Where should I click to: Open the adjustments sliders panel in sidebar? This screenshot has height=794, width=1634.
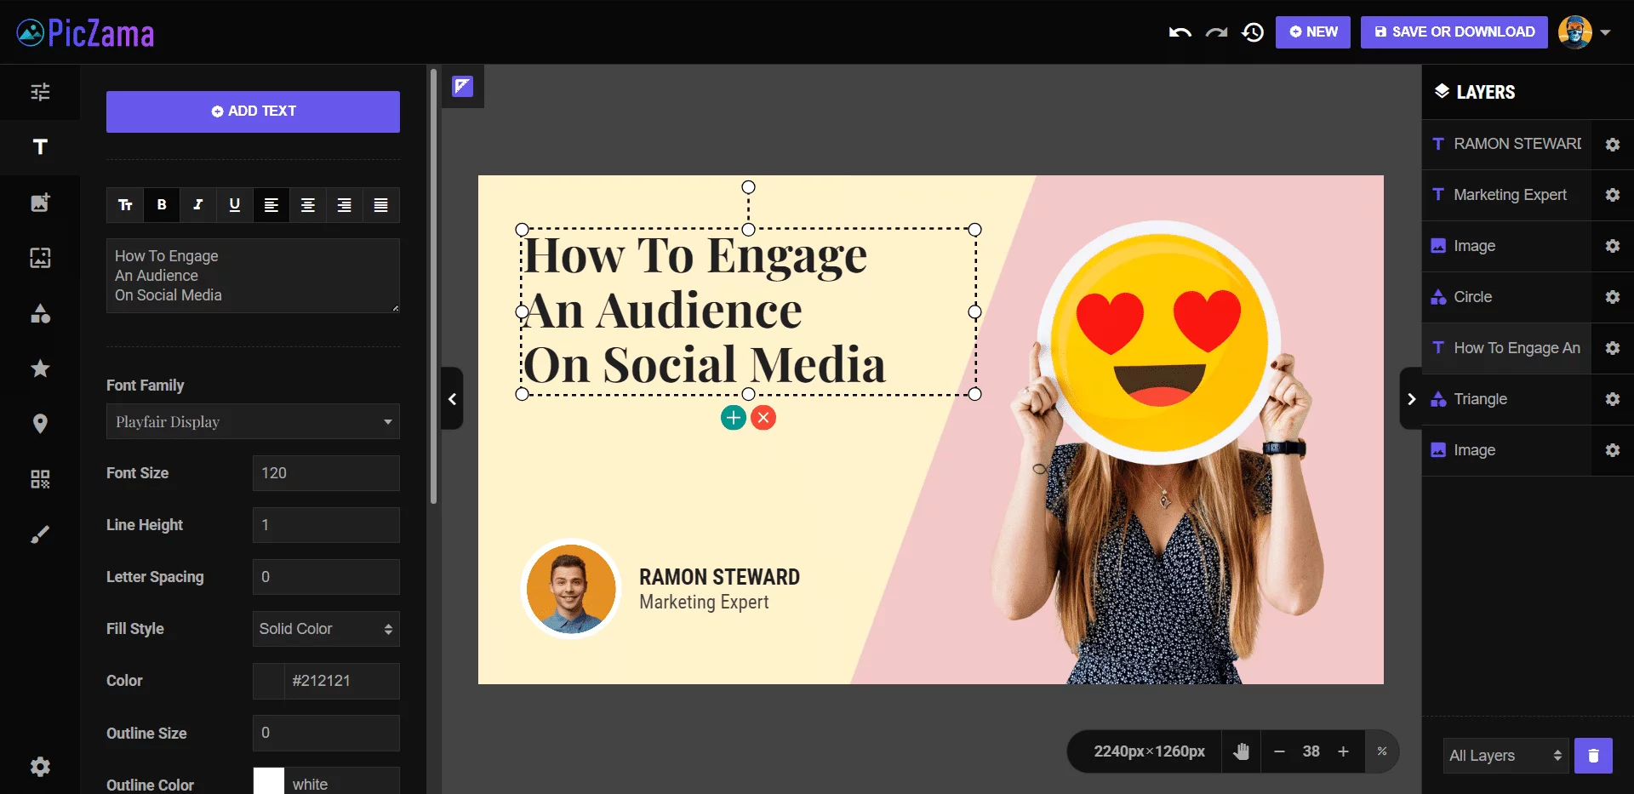pos(40,92)
